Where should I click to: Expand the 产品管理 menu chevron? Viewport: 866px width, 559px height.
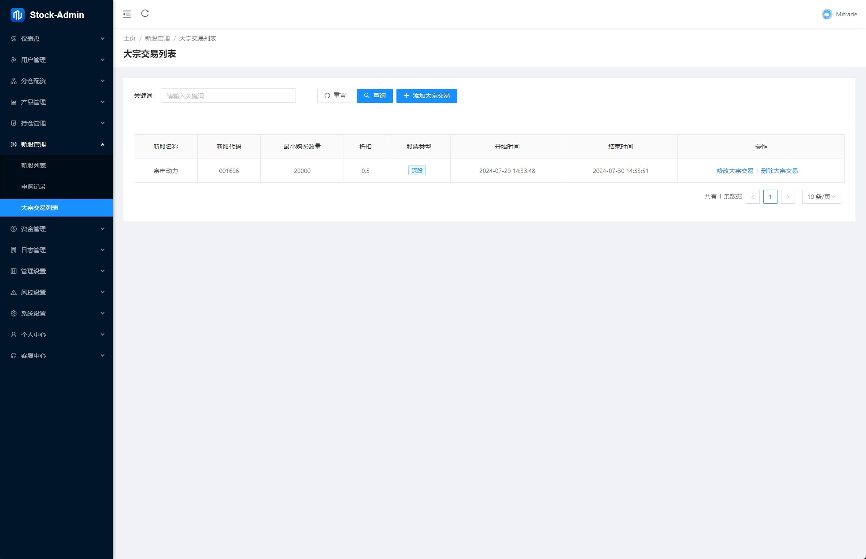pyautogui.click(x=103, y=102)
